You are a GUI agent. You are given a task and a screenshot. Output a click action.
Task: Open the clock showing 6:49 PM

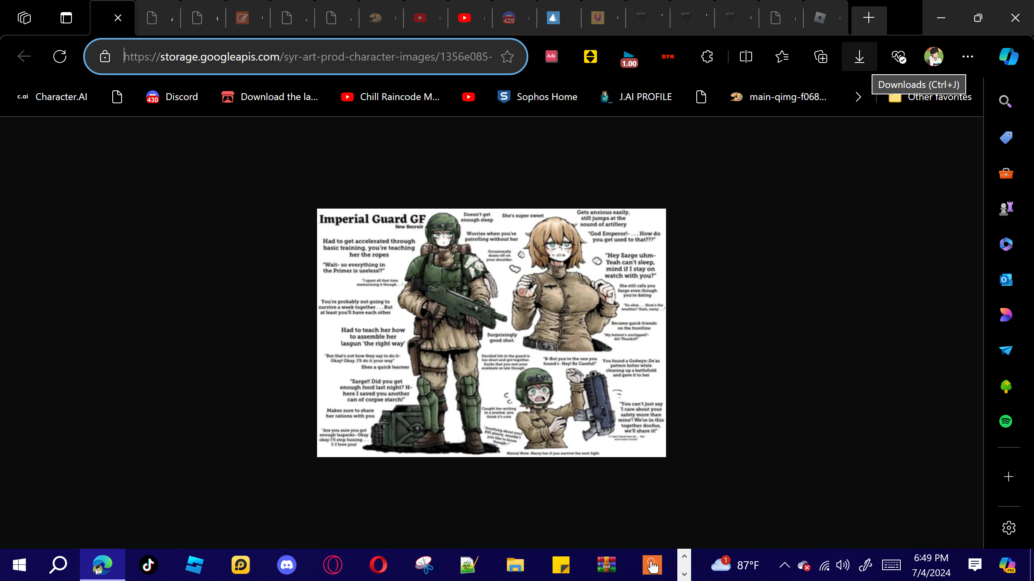(931, 565)
